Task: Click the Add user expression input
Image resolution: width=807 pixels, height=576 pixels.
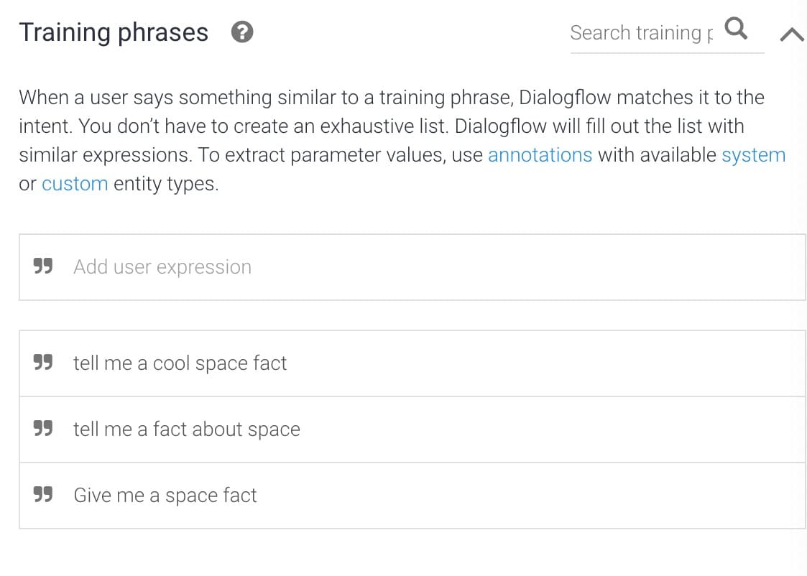Action: point(412,267)
